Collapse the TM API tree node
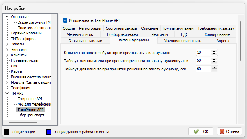The image size is (247, 139). point(7,93)
